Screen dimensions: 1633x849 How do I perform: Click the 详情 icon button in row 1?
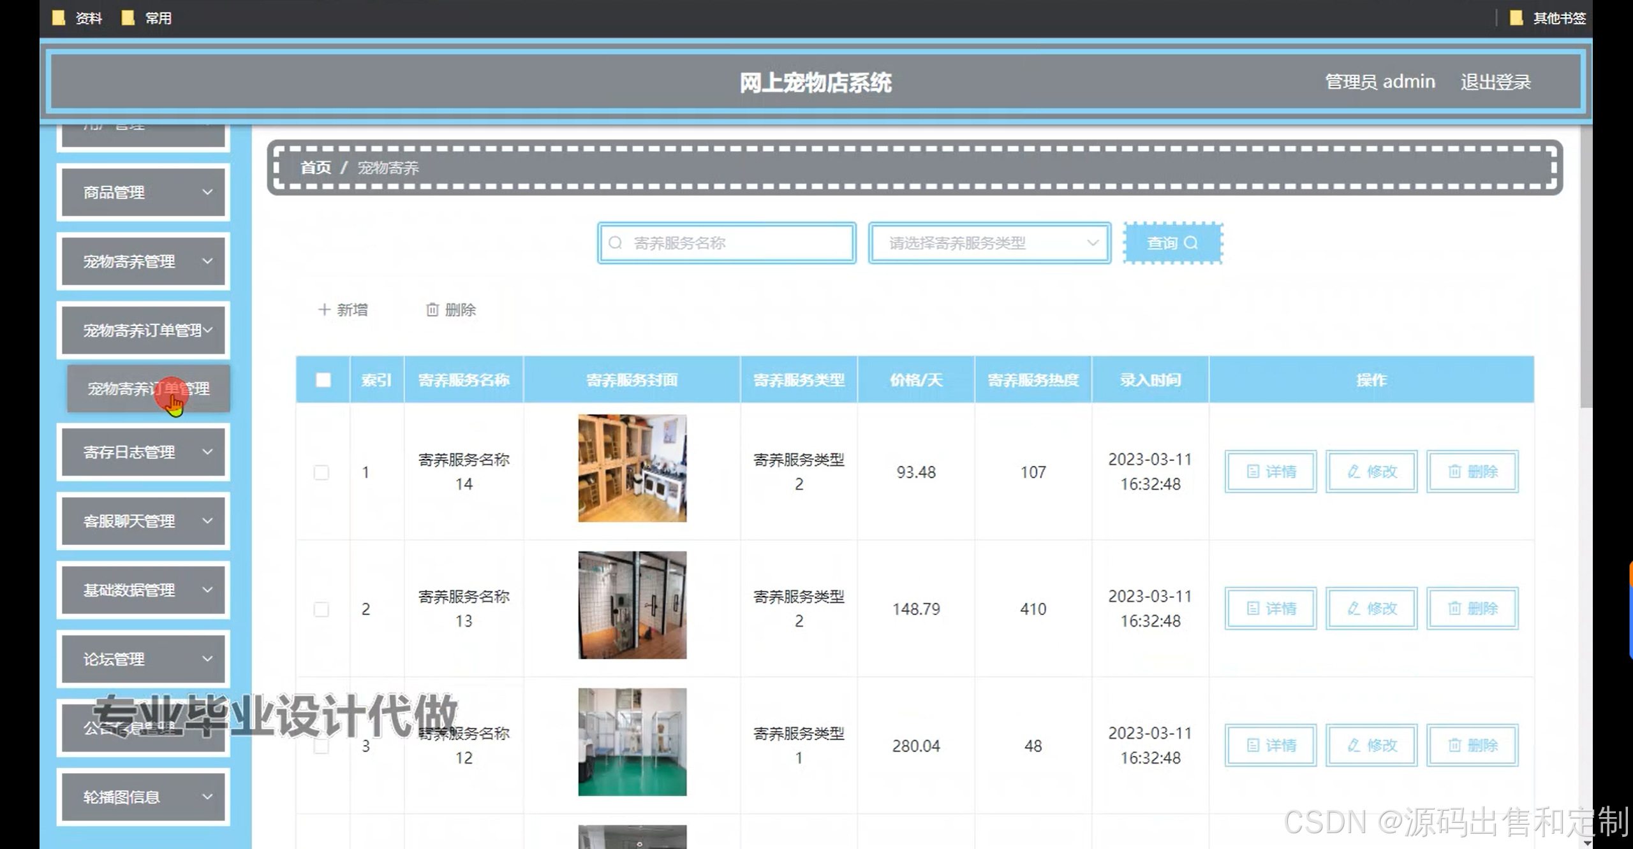point(1253,472)
